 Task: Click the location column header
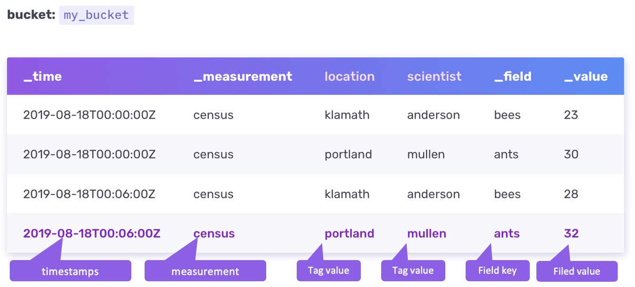point(349,76)
